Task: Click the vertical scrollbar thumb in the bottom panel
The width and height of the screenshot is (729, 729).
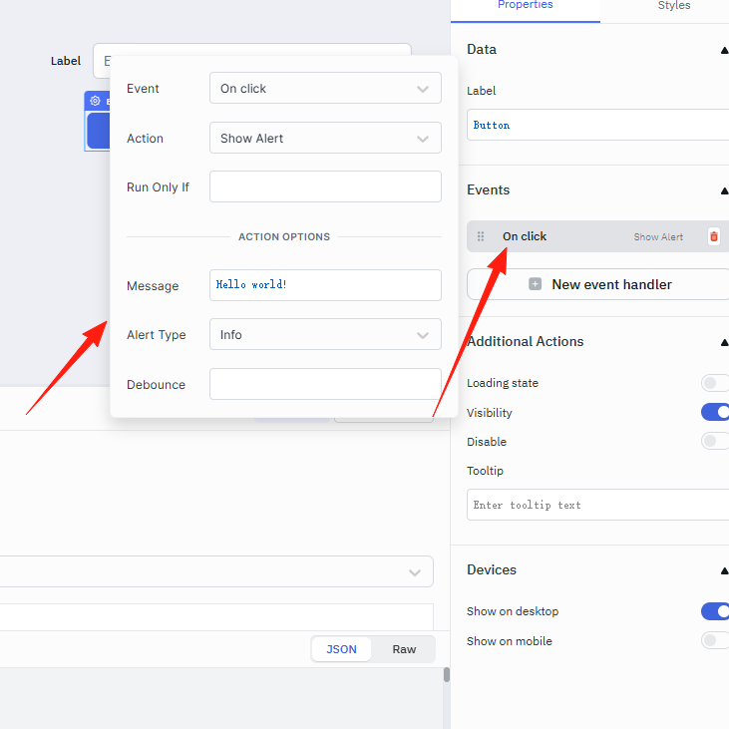Action: [x=447, y=674]
